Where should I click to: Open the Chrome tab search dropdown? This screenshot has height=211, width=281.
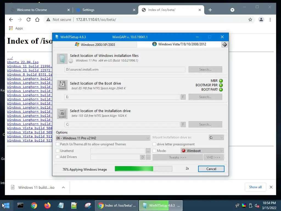[x=232, y=10]
